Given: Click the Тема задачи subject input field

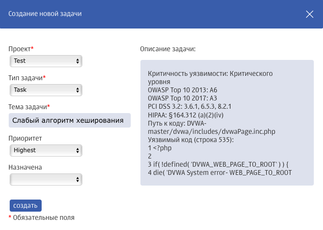Looking at the screenshot, I should [x=70, y=120].
